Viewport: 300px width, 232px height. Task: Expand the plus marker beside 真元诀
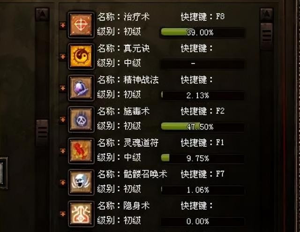(63, 56)
